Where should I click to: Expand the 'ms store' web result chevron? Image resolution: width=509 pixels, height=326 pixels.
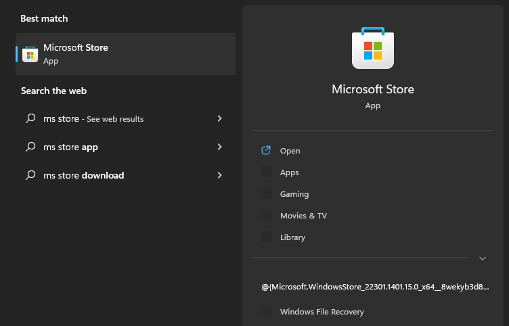point(220,118)
